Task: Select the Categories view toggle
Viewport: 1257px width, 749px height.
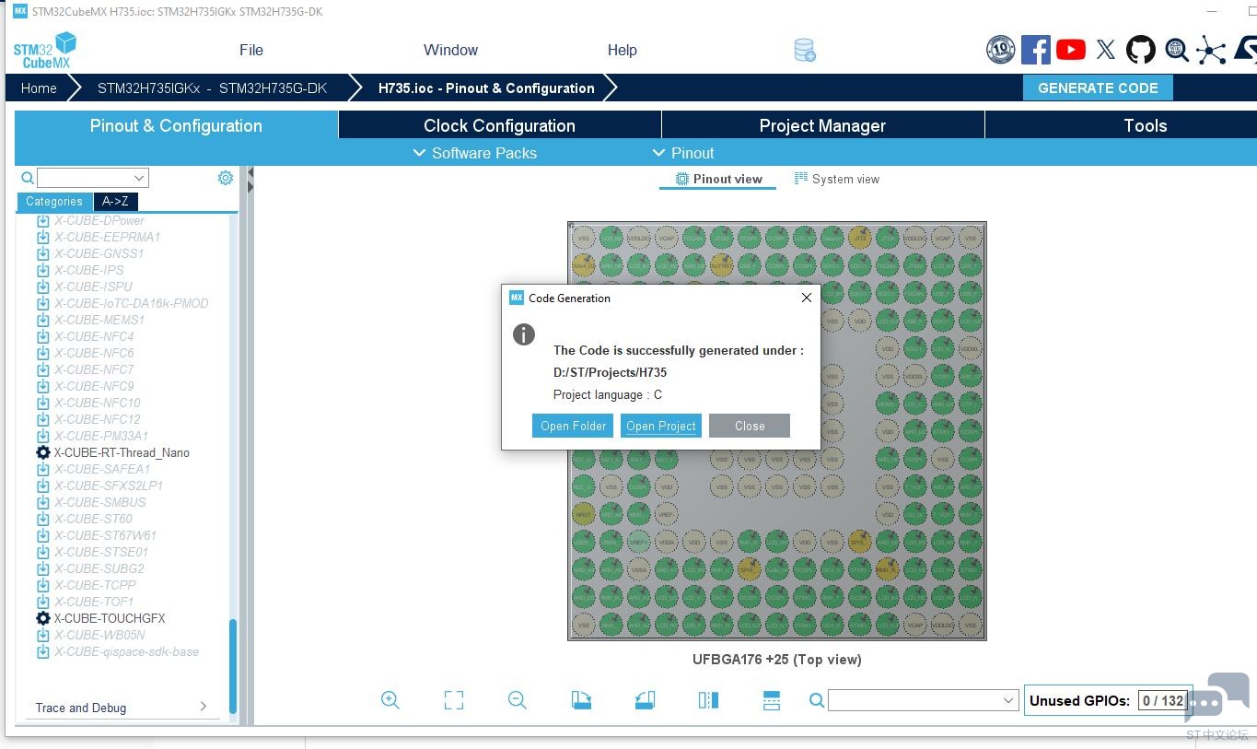Action: coord(54,202)
